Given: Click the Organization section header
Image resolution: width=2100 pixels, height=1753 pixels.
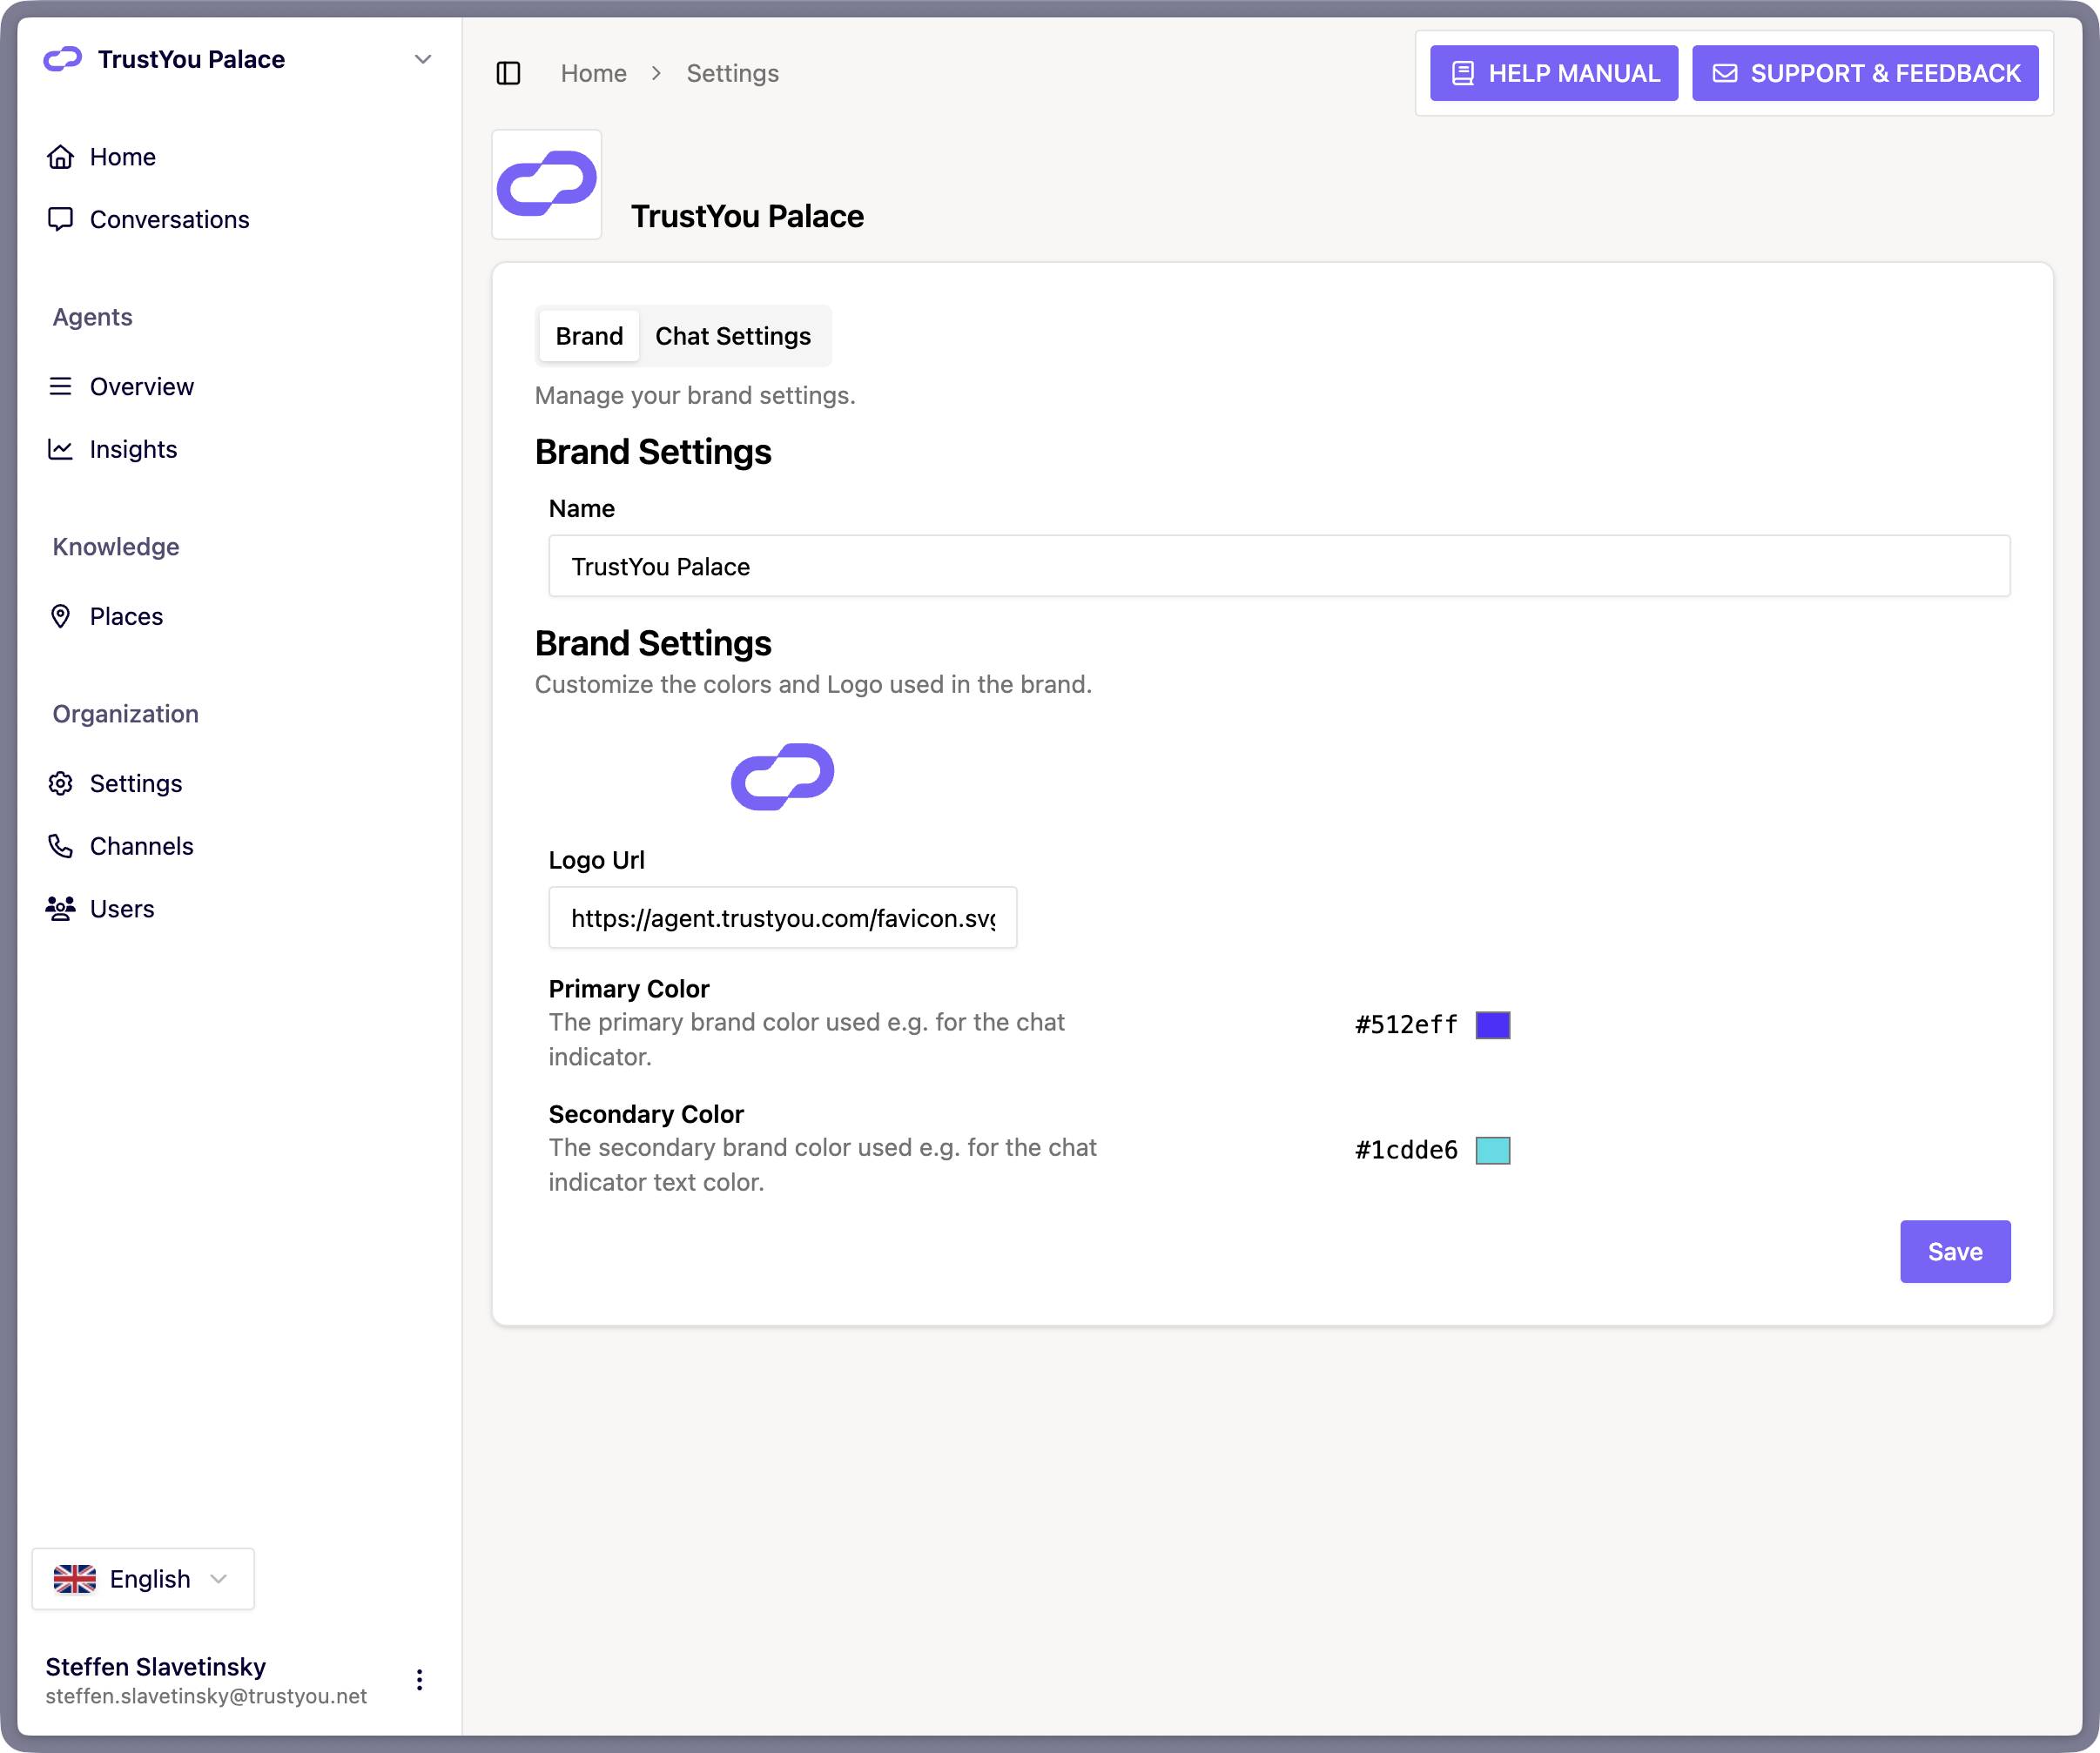Looking at the screenshot, I should 126,713.
